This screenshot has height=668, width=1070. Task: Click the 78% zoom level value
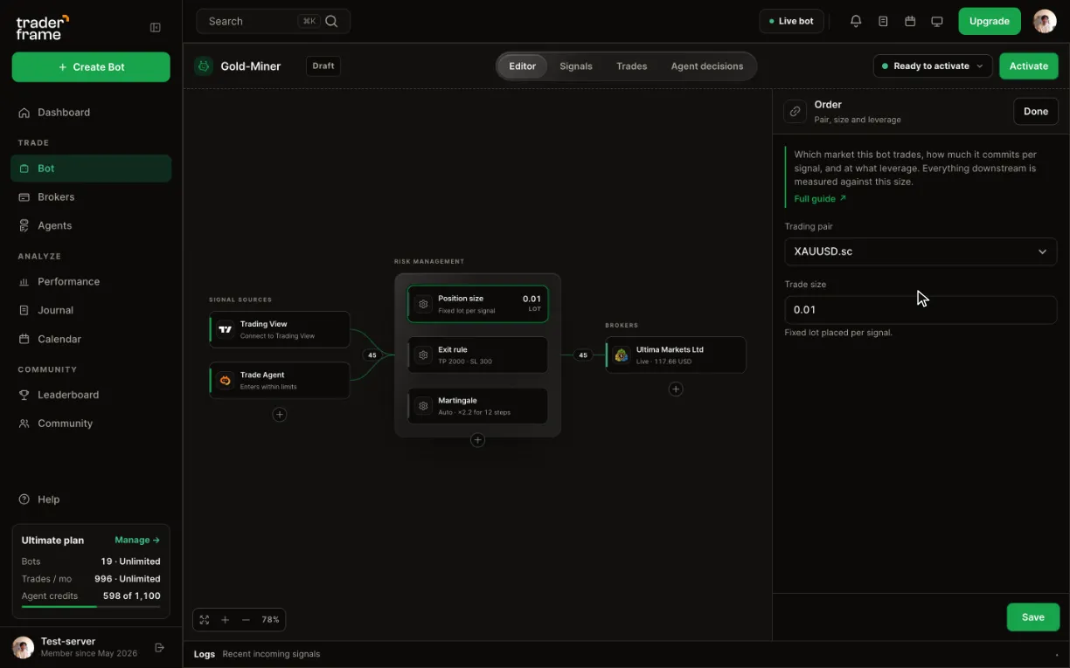click(270, 620)
